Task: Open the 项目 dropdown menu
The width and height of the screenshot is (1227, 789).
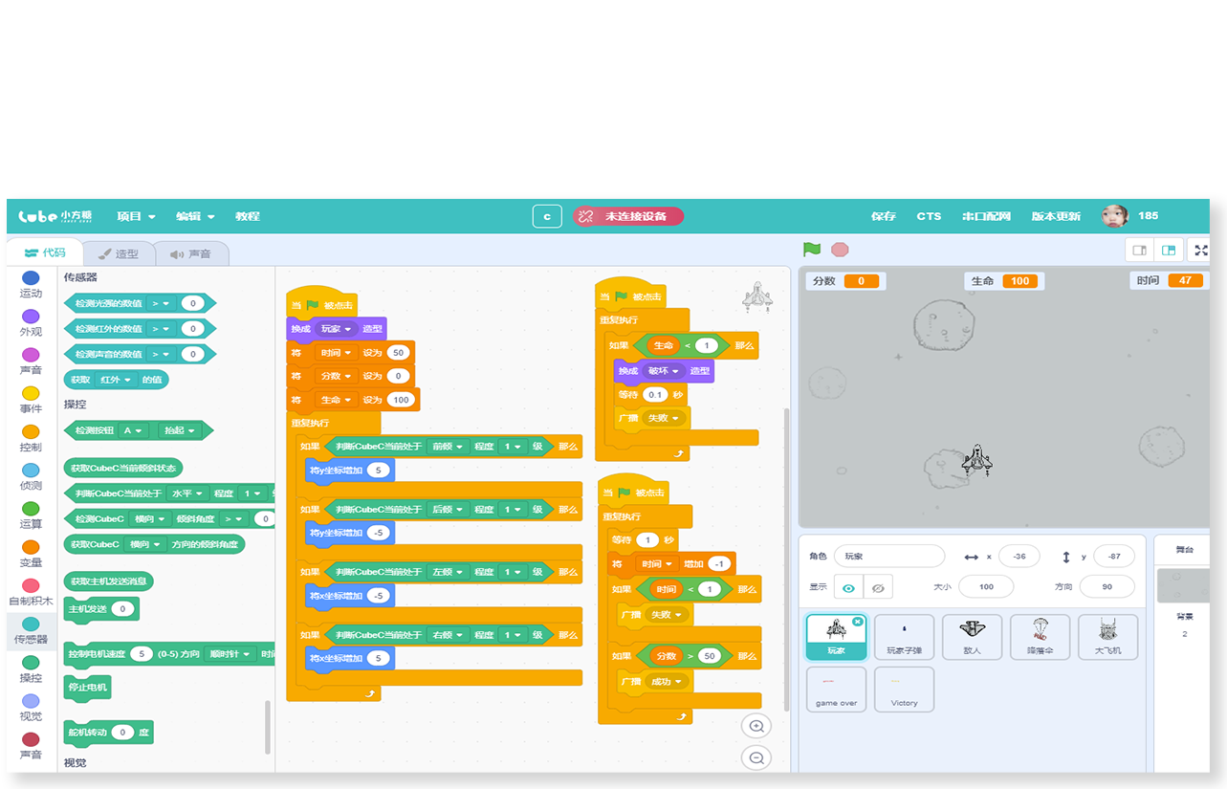Action: click(x=136, y=216)
